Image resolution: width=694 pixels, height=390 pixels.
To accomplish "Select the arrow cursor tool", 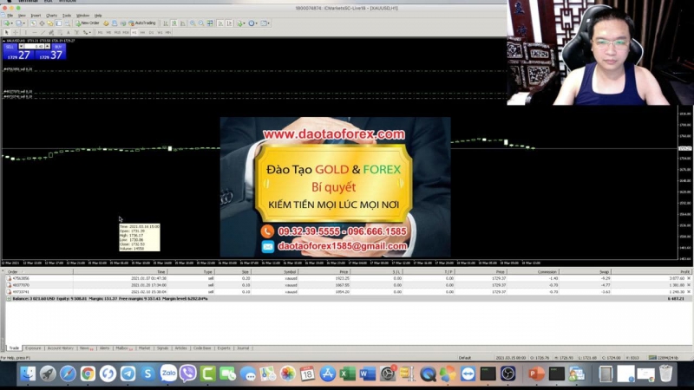I will (7, 32).
